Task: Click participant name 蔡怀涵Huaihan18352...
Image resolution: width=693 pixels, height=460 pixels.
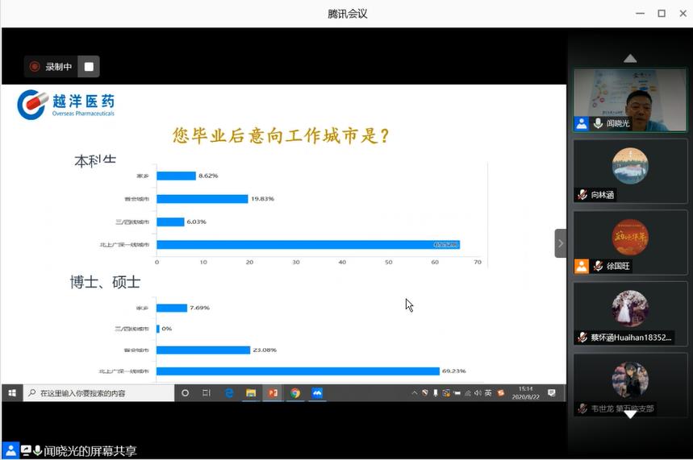Action: point(631,338)
